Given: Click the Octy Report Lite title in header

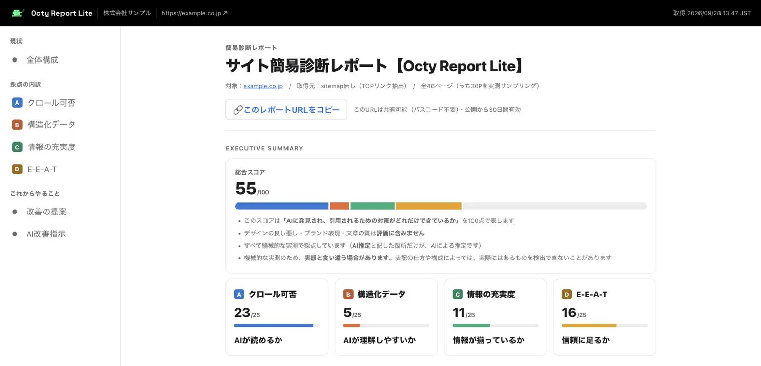Looking at the screenshot, I should [x=61, y=13].
